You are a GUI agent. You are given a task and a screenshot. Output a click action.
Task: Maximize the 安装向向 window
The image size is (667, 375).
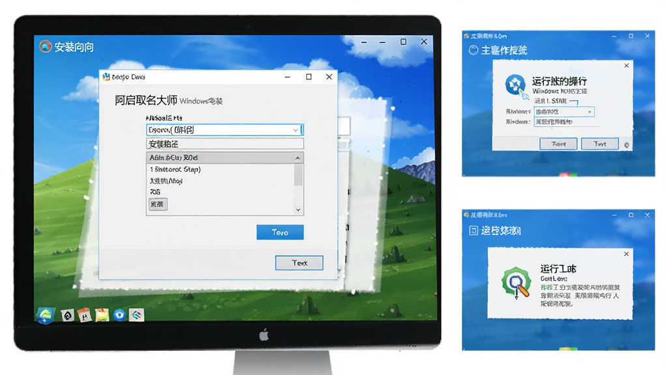click(x=403, y=42)
